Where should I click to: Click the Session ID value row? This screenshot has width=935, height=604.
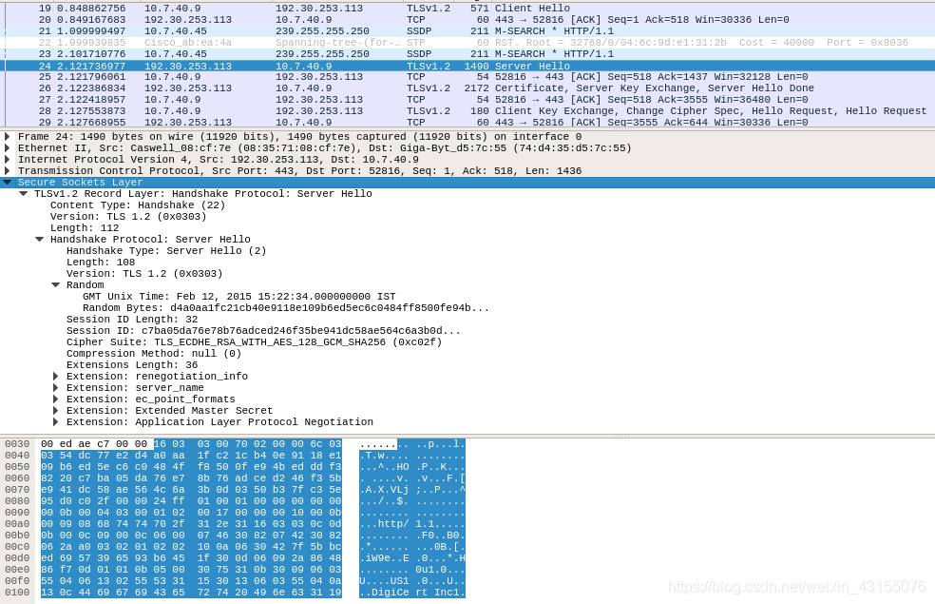(263, 331)
